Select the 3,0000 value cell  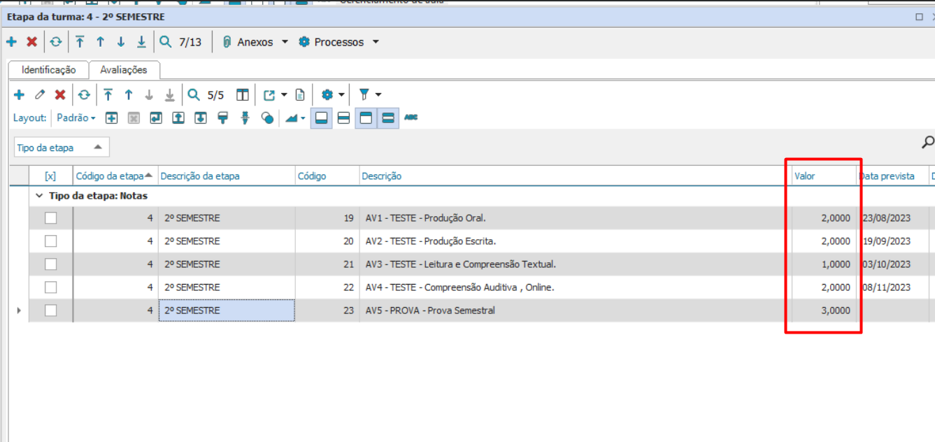(x=823, y=311)
